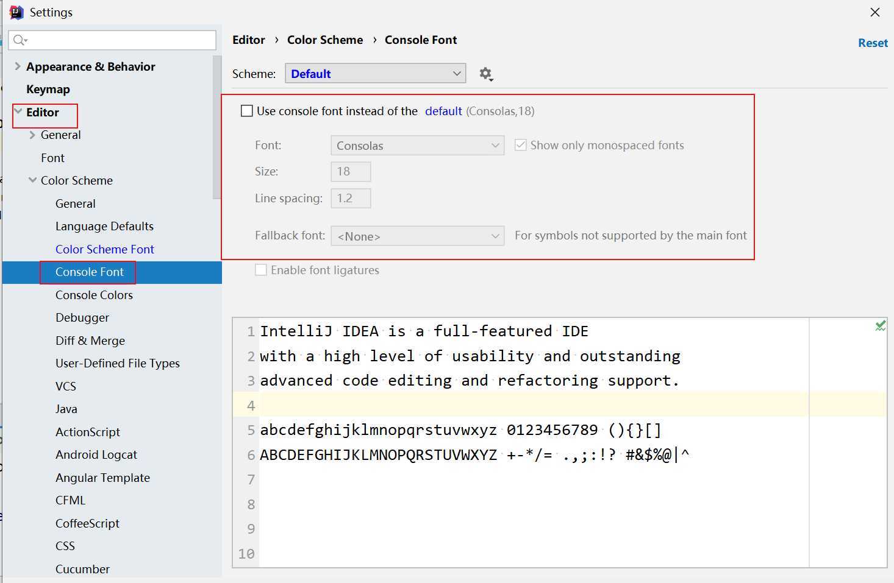Enable 'Use console font instead' checkbox

(247, 111)
